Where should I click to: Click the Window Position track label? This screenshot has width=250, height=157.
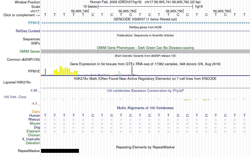[27, 2]
